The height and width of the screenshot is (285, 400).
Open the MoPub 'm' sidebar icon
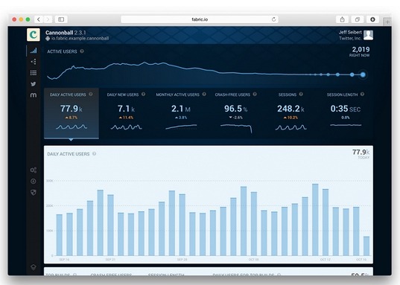34,95
